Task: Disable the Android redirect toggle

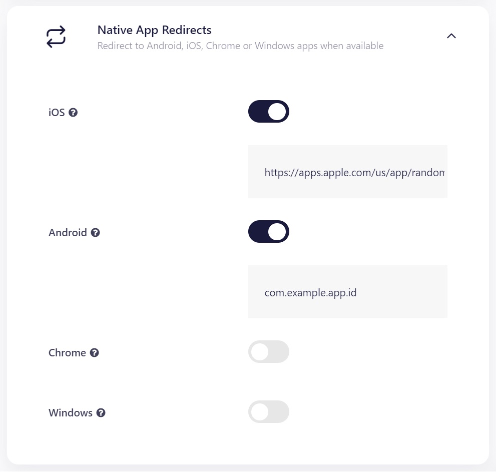Action: [268, 231]
